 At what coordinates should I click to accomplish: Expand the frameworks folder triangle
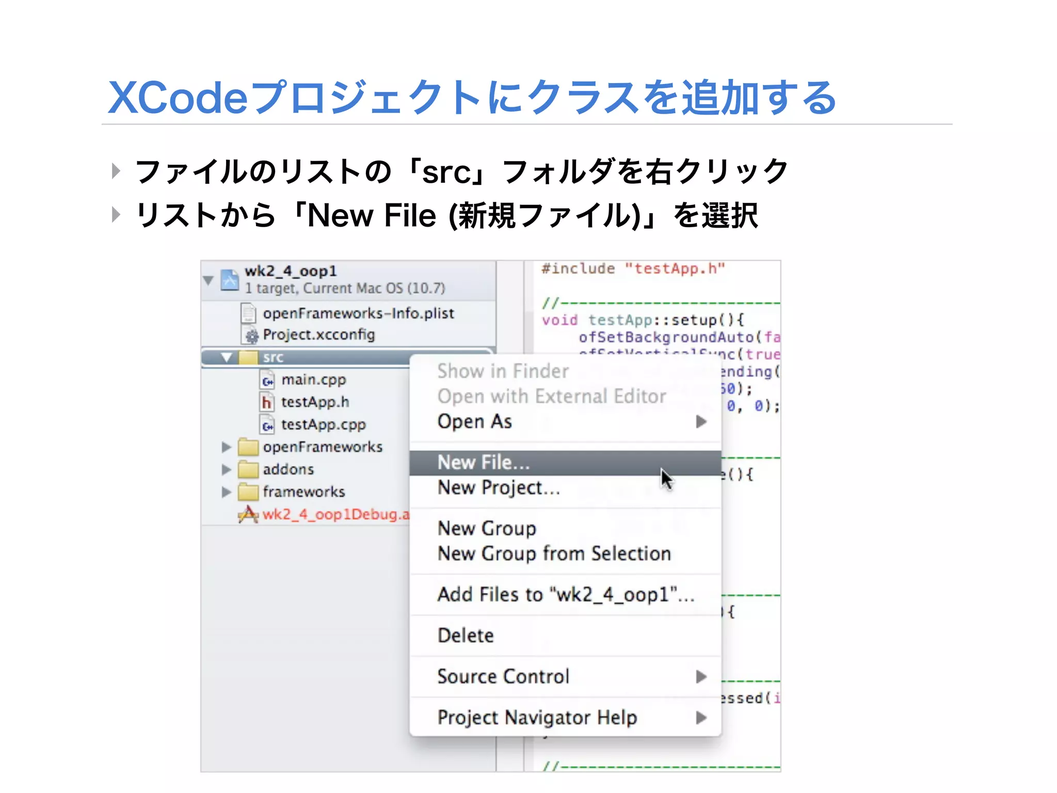click(x=226, y=492)
